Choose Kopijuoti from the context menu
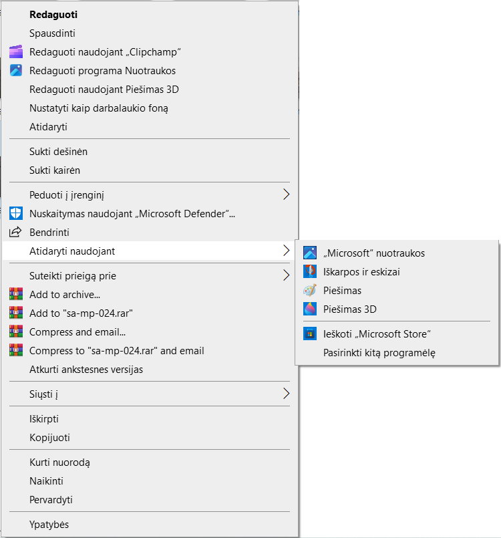Image resolution: width=501 pixels, height=538 pixels. [x=49, y=438]
